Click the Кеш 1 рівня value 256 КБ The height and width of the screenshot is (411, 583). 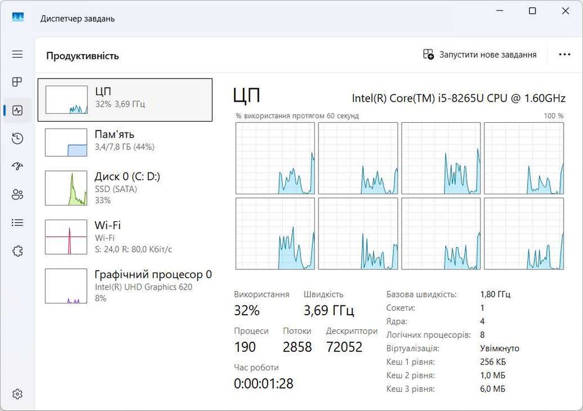[493, 362]
